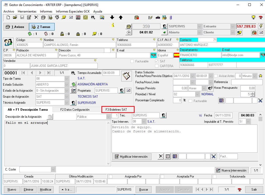Open the Técnico Asignado dropdown
Viewport: 265px width, 195px height.
click(x=67, y=103)
